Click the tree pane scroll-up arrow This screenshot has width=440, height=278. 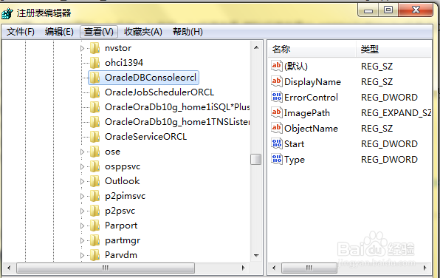click(256, 47)
